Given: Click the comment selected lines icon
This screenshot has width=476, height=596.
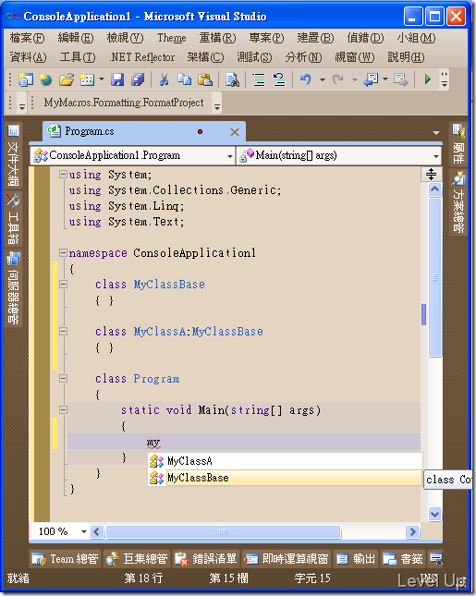Looking at the screenshot, I should coord(259,79).
